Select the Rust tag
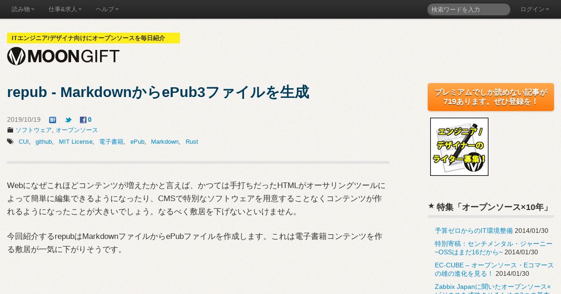Screen dimensions: 561x294 click(x=192, y=141)
